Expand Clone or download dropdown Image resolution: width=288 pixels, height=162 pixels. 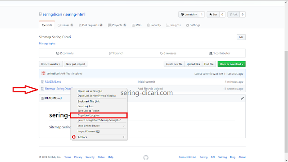[x=231, y=64]
